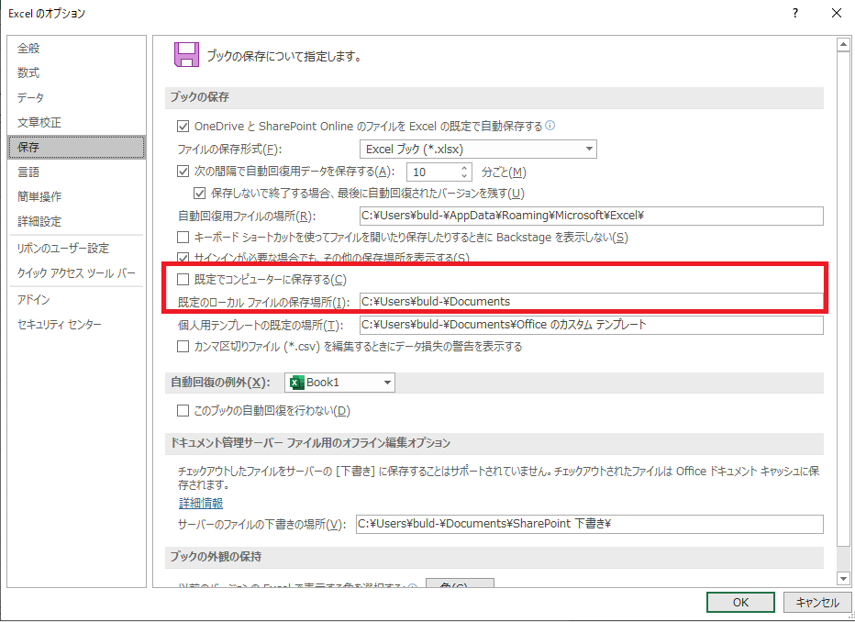Enable このブックの自動回復を行わない checkbox
The height and width of the screenshot is (622, 855).
pyautogui.click(x=183, y=411)
